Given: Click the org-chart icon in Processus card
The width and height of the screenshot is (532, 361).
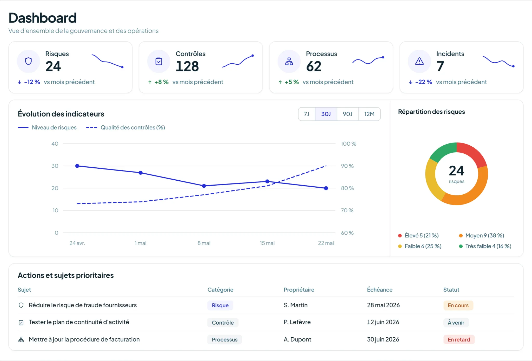Looking at the screenshot, I should [289, 61].
